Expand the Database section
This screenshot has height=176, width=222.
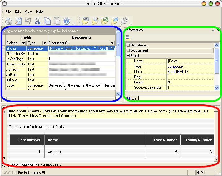tap(128, 45)
